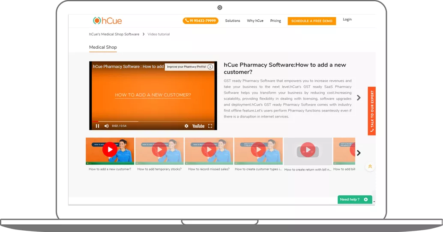Open the Need help? chat widget
The width and height of the screenshot is (443, 232).
point(355,199)
